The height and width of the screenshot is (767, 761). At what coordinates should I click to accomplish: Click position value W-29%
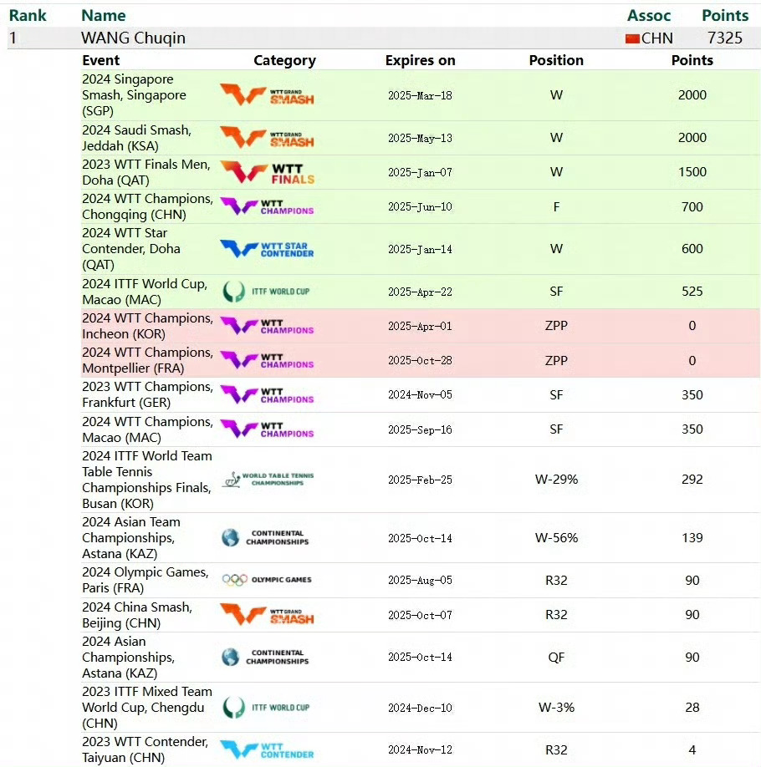[x=556, y=480]
